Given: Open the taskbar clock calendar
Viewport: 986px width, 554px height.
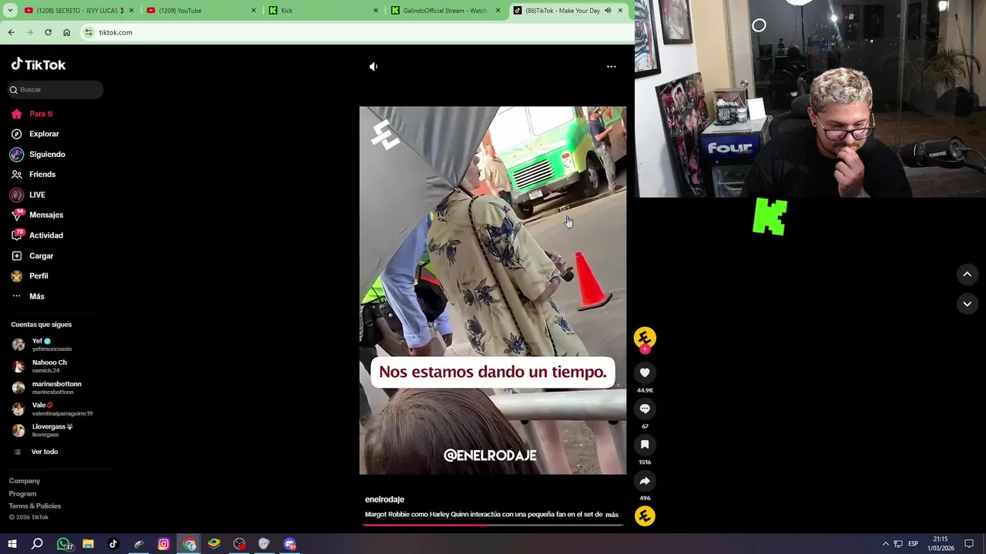Looking at the screenshot, I should (941, 544).
